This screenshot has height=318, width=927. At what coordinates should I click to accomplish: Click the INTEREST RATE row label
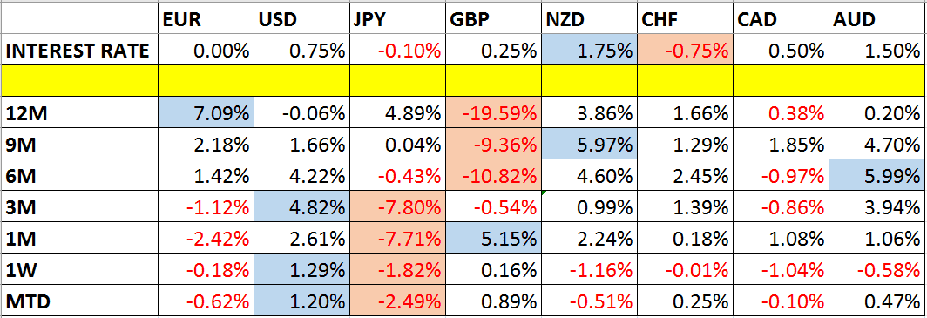pos(77,51)
